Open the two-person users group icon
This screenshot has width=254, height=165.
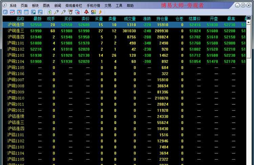click(x=93, y=12)
